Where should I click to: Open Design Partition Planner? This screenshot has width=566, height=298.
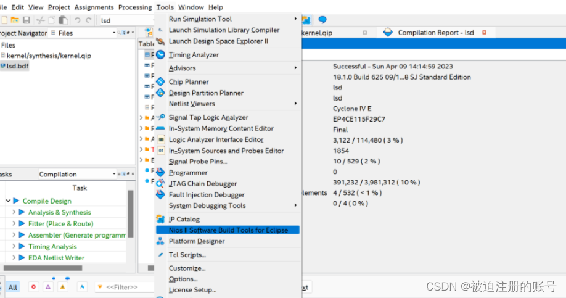(x=206, y=93)
